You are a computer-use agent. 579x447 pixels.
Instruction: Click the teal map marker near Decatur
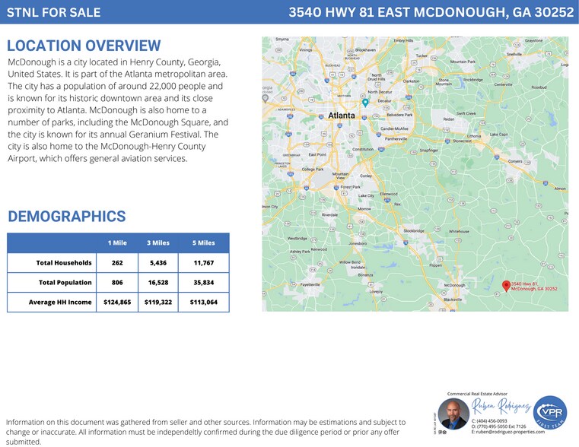tap(365, 102)
